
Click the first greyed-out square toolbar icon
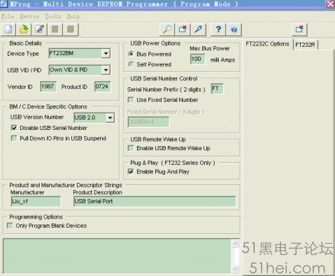coord(55,29)
